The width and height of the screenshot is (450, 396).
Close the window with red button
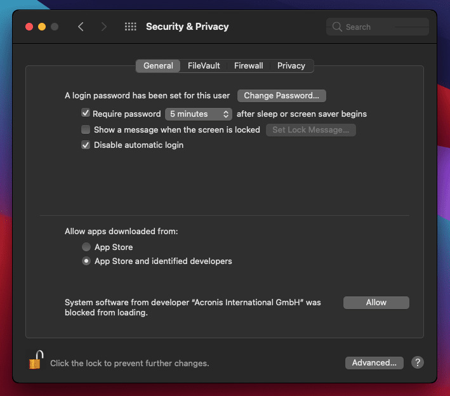pos(29,27)
